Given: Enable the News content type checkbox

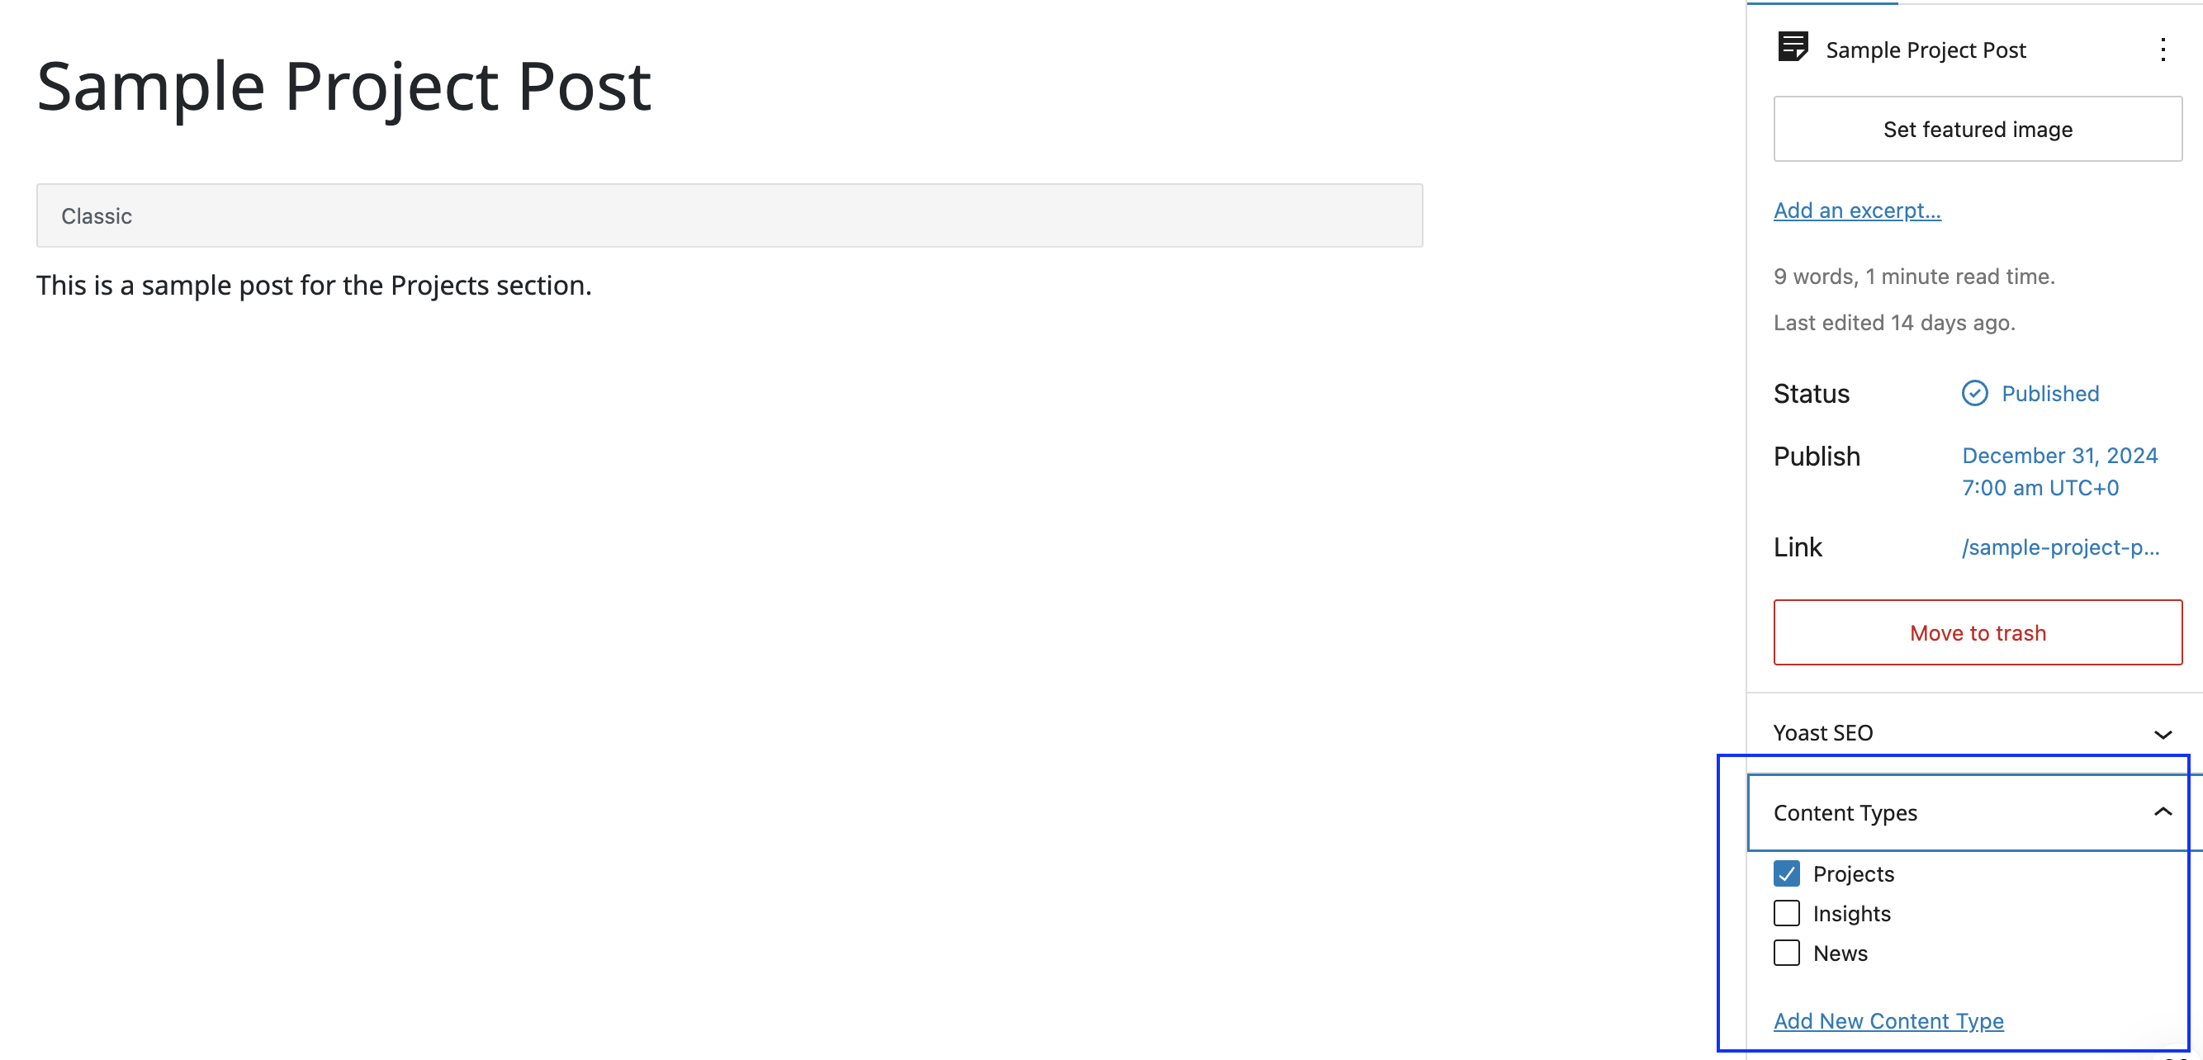Looking at the screenshot, I should click(1786, 953).
